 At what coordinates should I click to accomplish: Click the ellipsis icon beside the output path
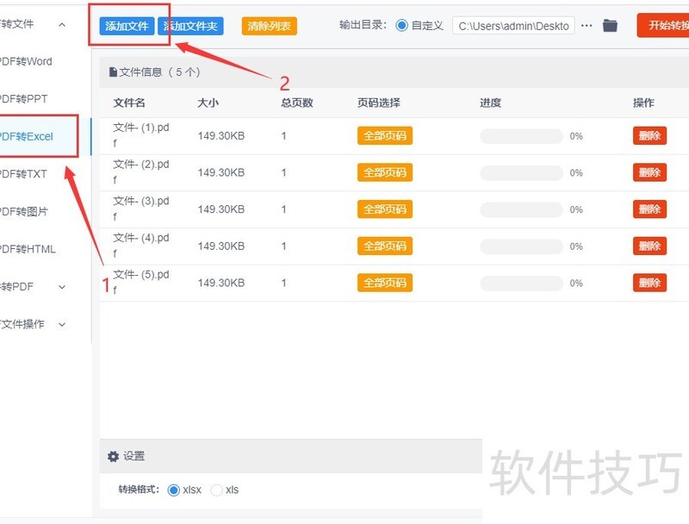(x=587, y=25)
